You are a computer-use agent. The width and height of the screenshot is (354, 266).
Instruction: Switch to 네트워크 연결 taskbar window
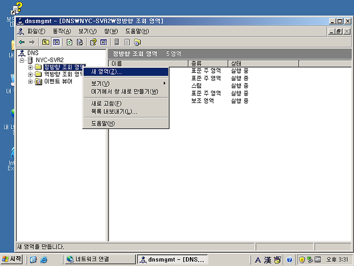[x=100, y=259]
